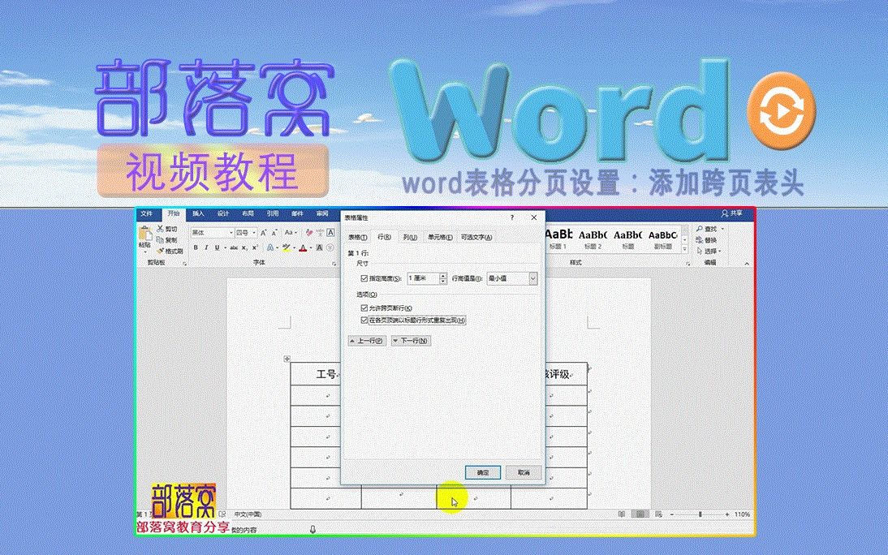Click the 剪切 cut icon
The image size is (888, 555).
[x=162, y=228]
